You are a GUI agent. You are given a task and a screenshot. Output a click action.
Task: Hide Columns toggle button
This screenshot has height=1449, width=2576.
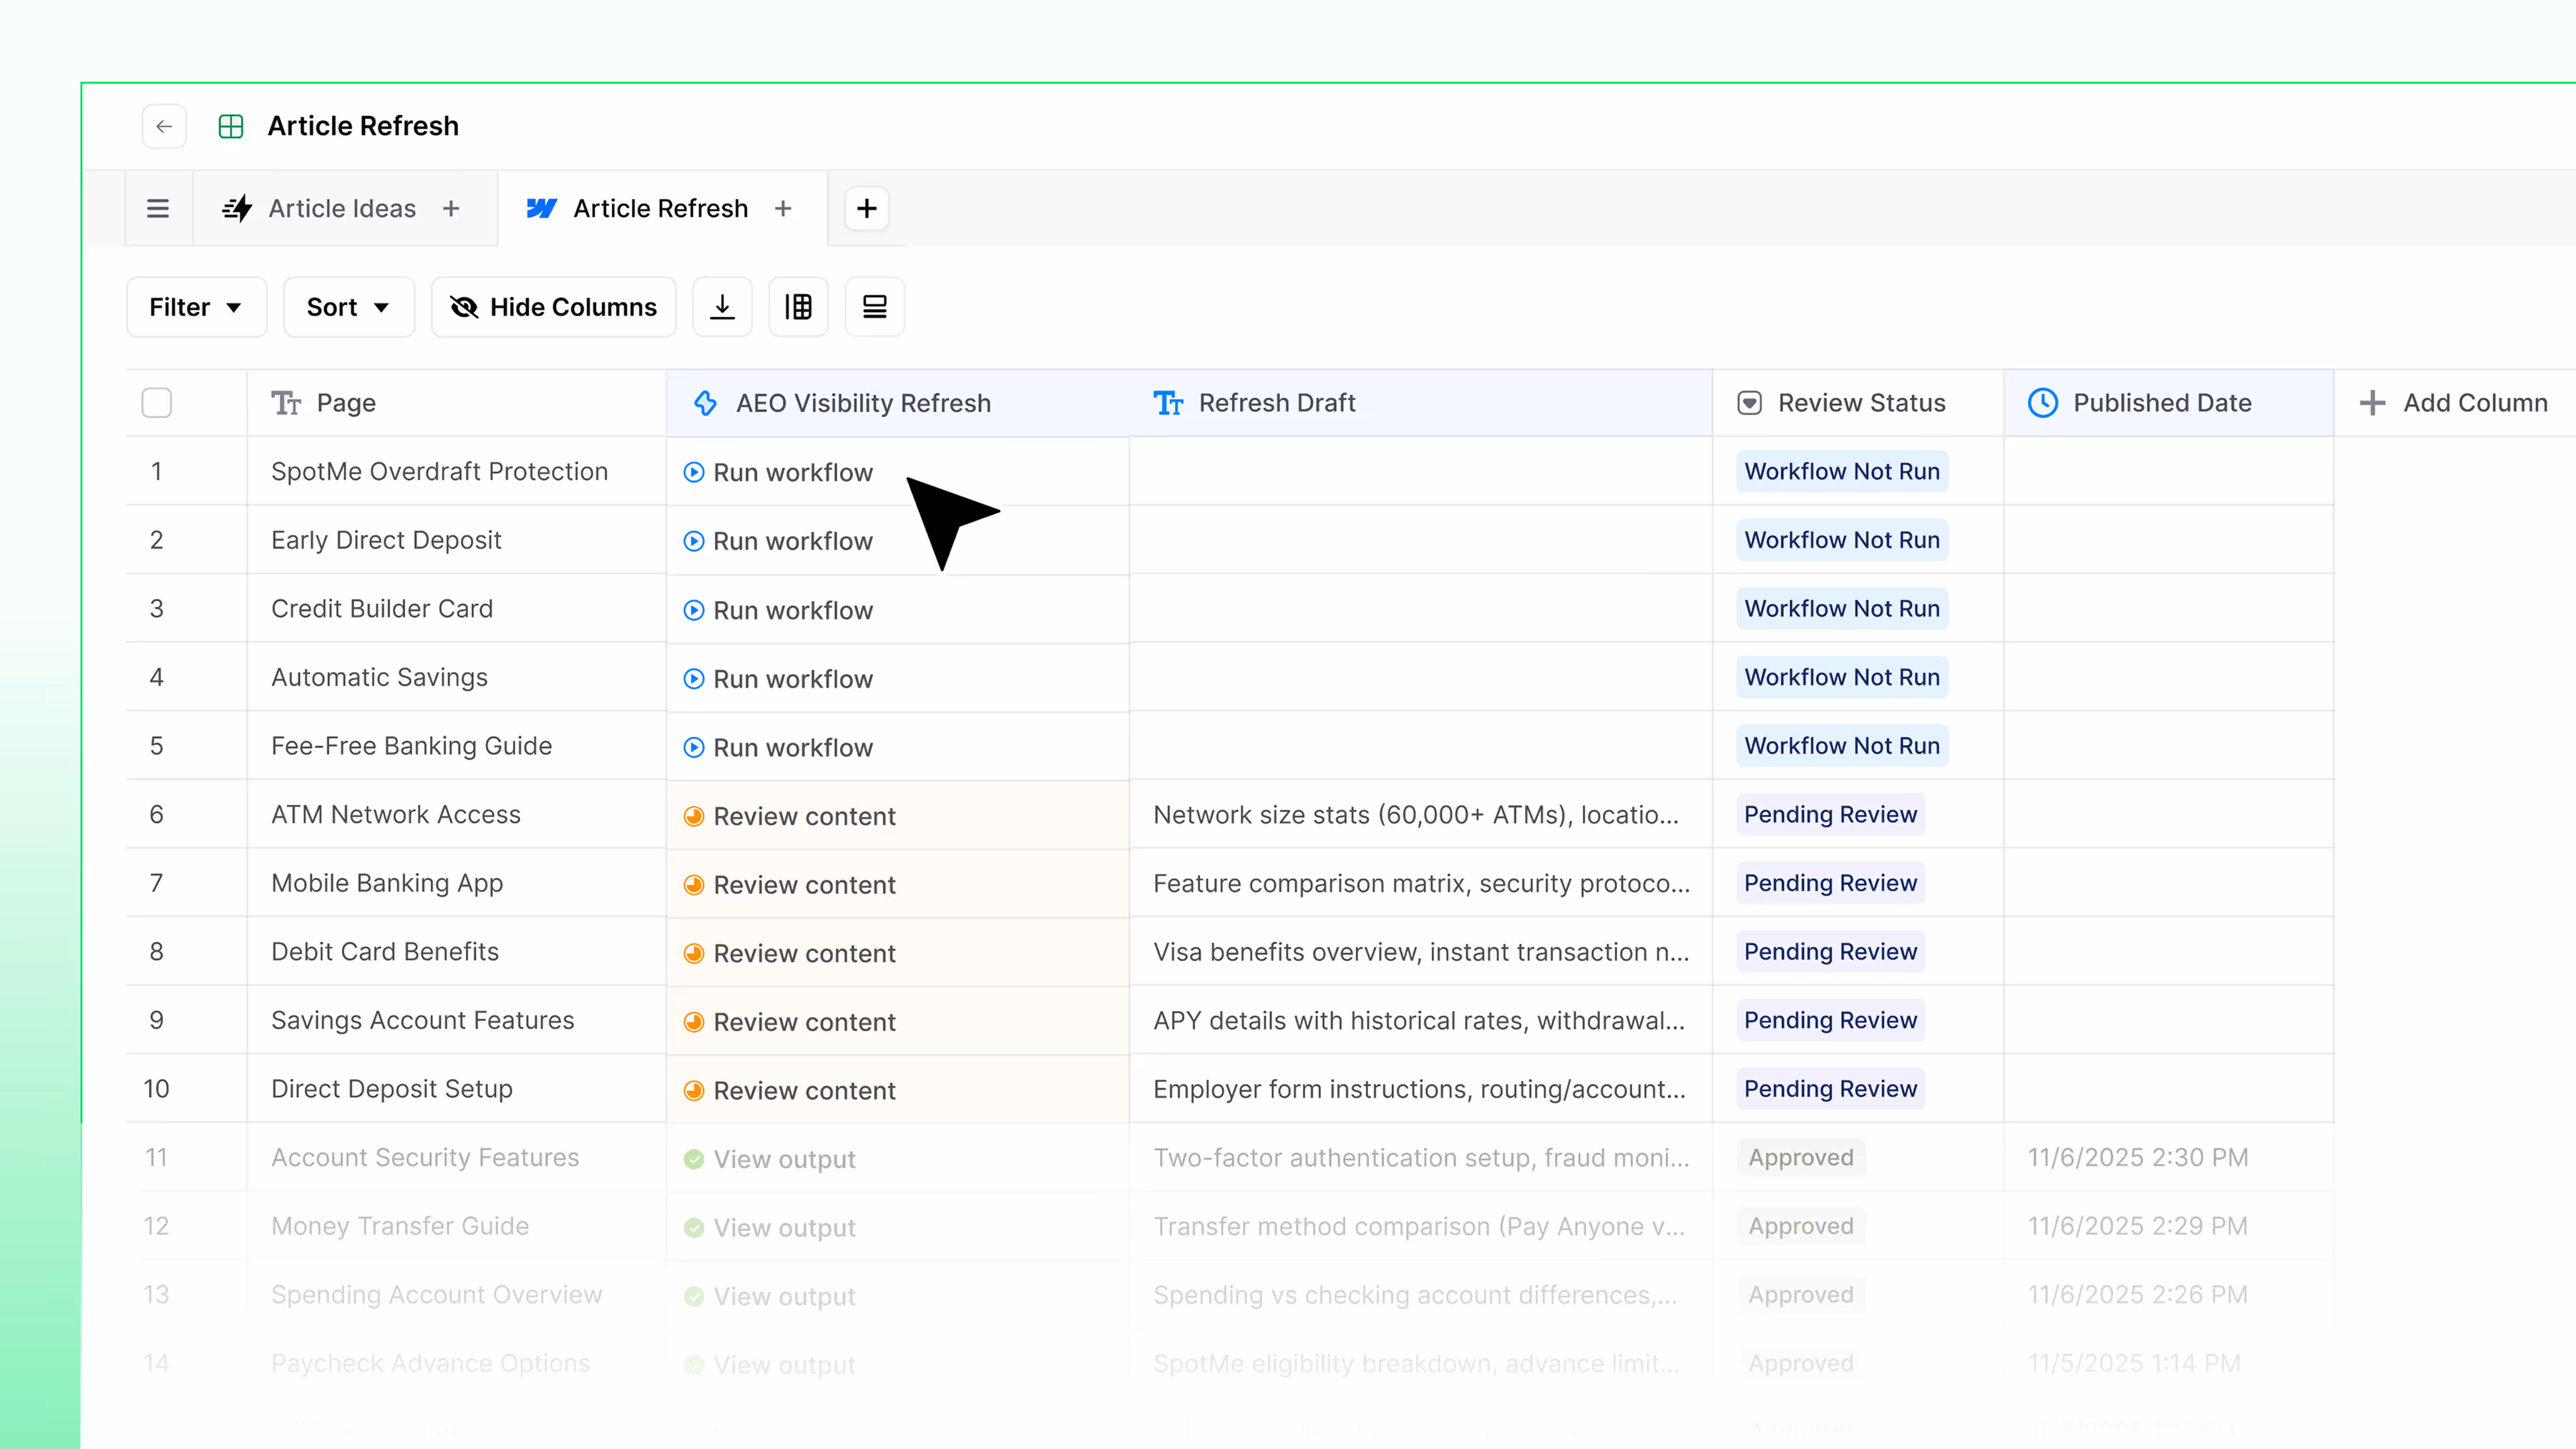pos(554,307)
